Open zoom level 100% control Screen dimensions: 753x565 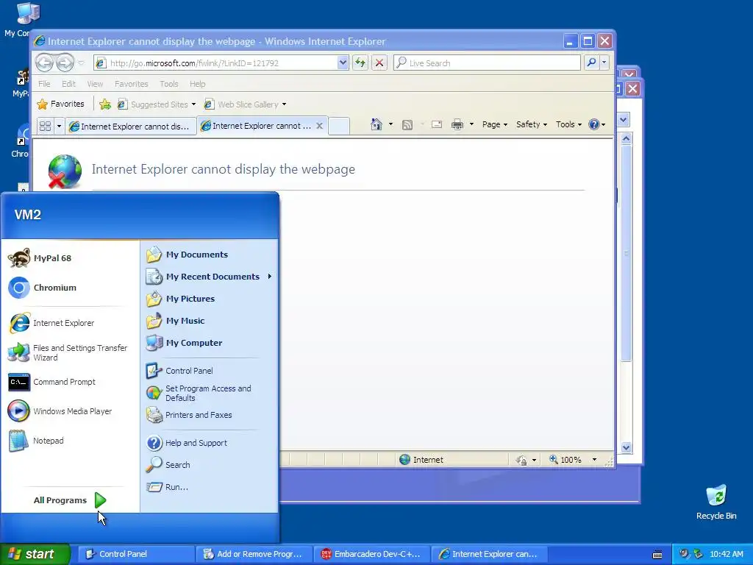tap(574, 460)
